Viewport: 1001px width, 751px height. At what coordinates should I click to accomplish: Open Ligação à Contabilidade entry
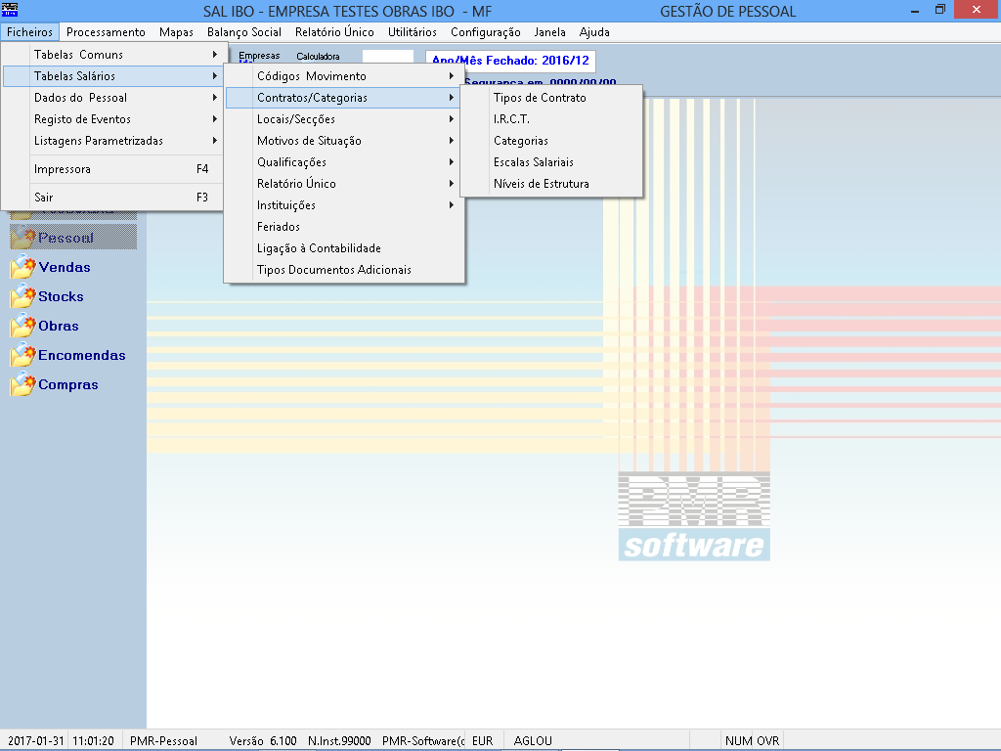[x=319, y=248]
